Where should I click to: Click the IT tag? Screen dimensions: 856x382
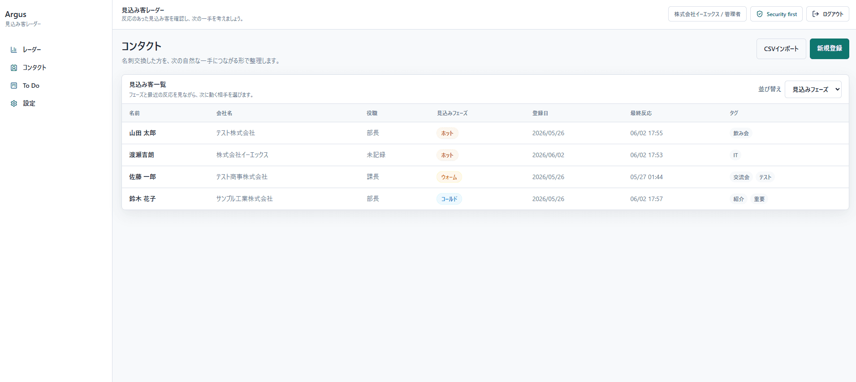coord(735,155)
